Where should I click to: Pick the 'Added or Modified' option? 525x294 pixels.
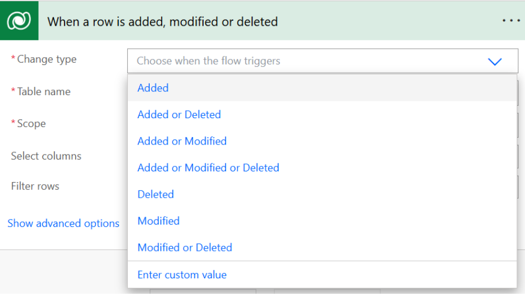(182, 141)
